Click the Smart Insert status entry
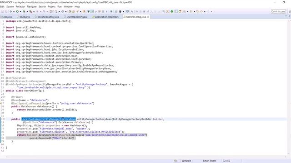Image resolution: width=291 pixels, height=163 pixels. tap(209, 161)
